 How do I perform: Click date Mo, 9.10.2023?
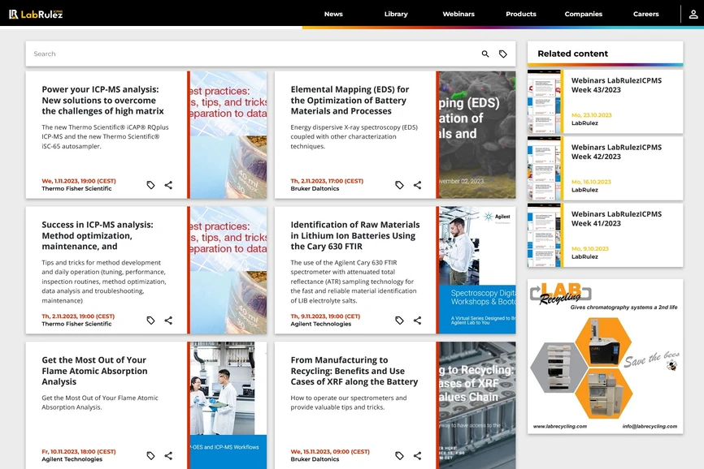(590, 248)
